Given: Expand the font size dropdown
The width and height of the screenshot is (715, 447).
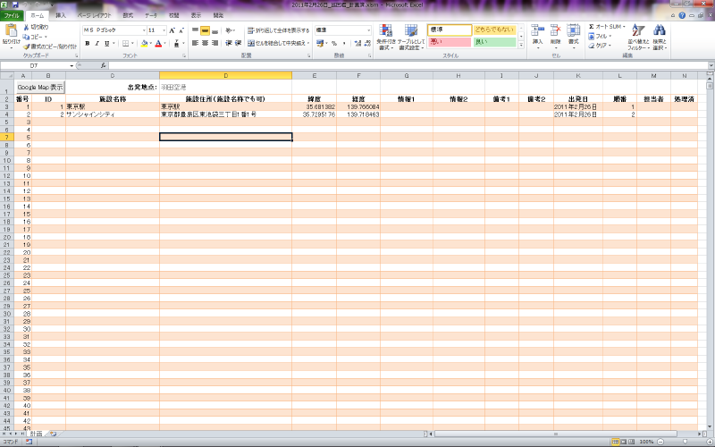Looking at the screenshot, I should pos(162,30).
